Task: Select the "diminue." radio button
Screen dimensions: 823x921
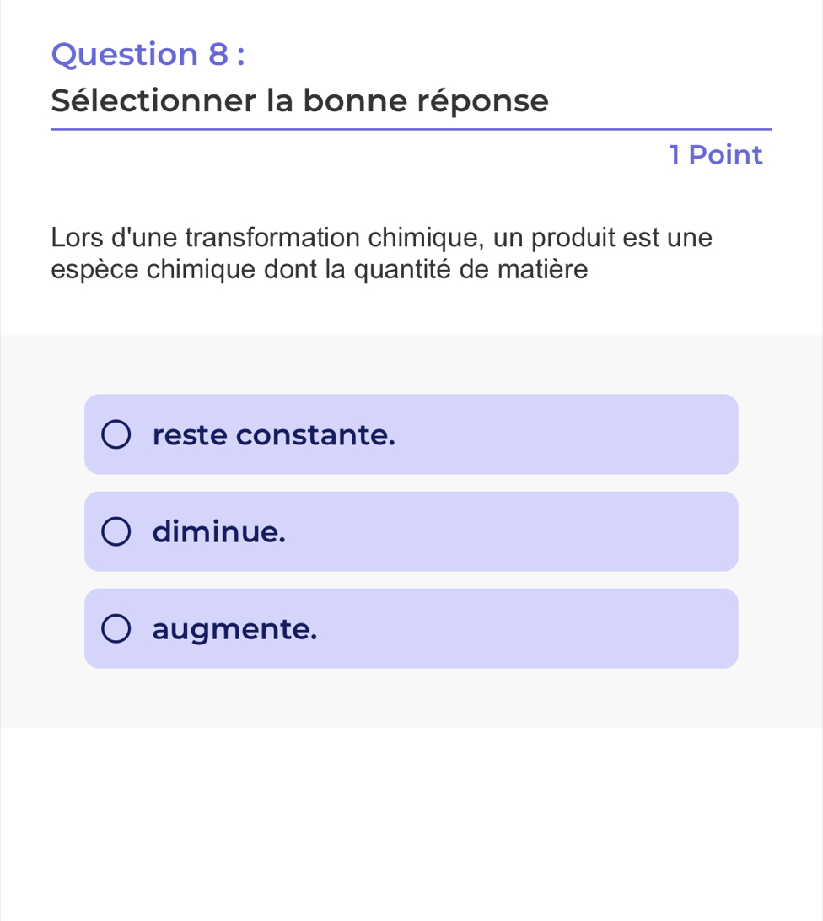Action: click(x=116, y=532)
